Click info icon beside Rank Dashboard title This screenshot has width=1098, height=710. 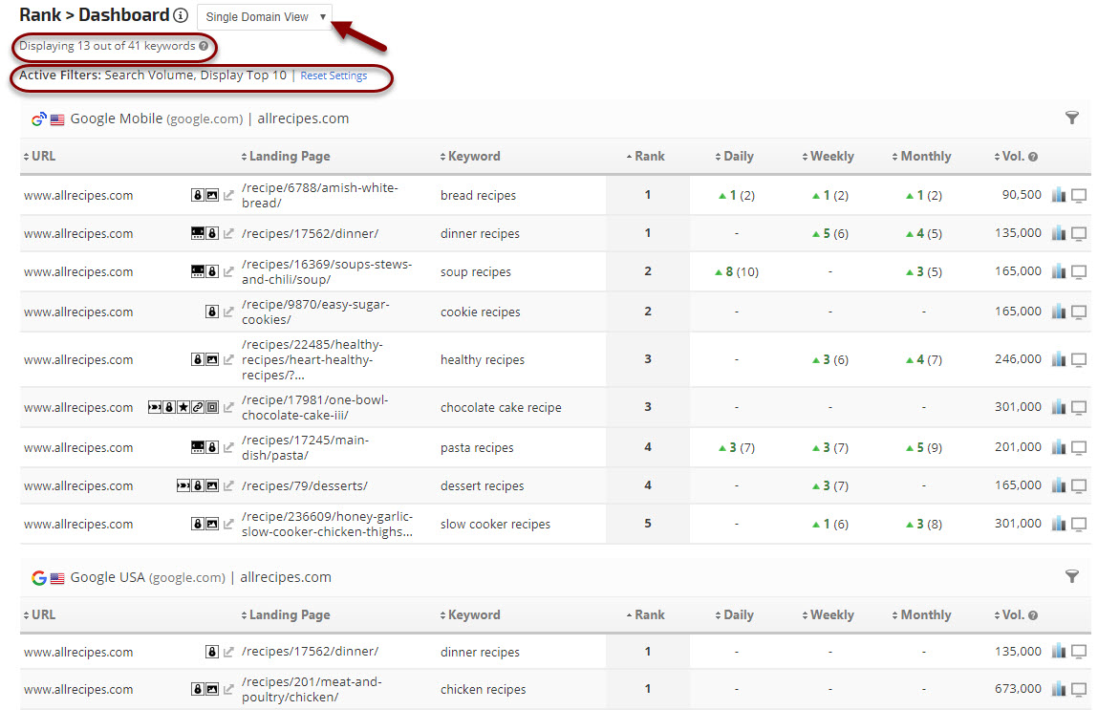point(181,15)
